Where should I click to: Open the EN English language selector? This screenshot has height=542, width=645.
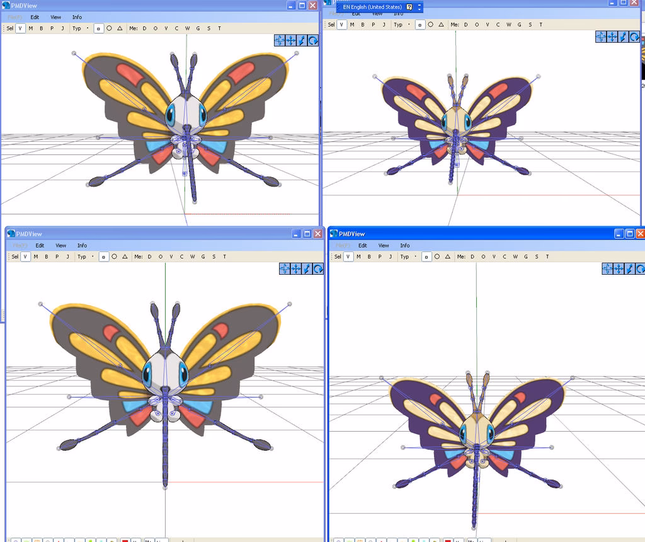tap(372, 7)
